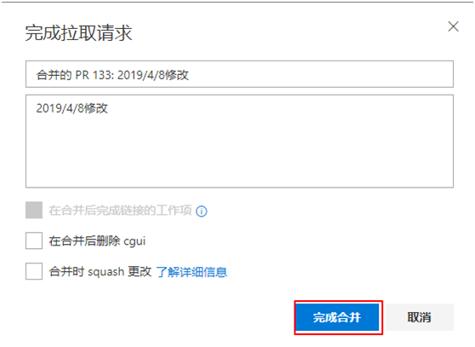Focus the merge title field 合并的 PR 133
The height and width of the screenshot is (347, 475).
239,74
